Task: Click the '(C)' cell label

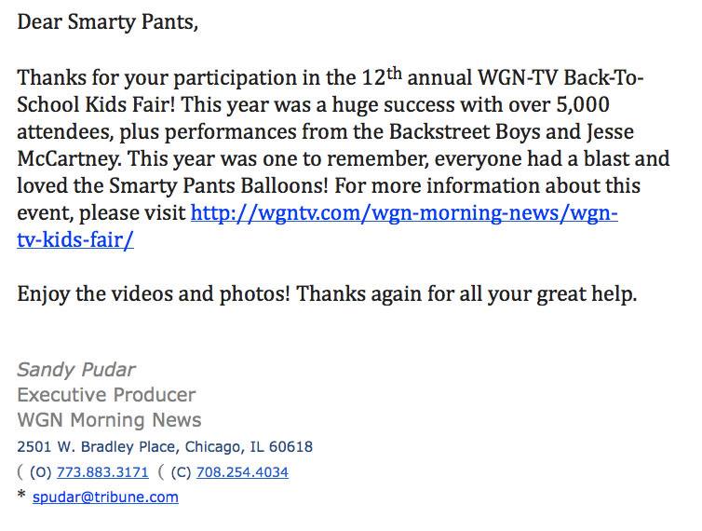Action: [179, 472]
